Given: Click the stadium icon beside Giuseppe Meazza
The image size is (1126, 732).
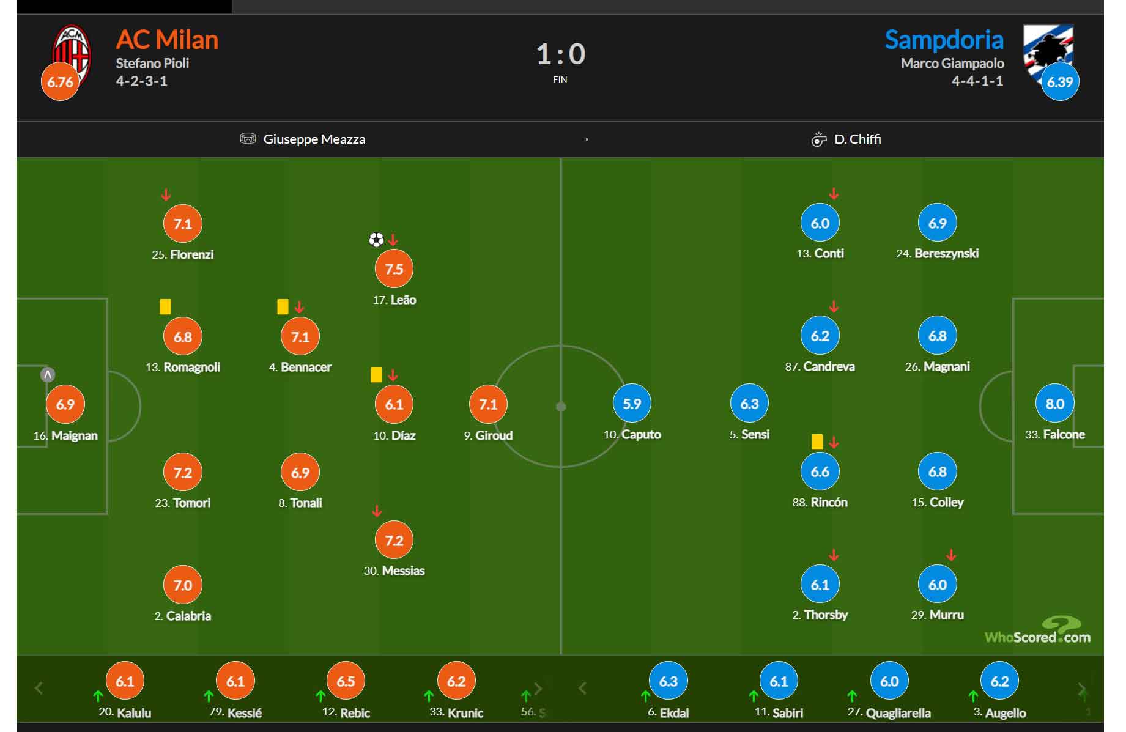Looking at the screenshot, I should coord(248,139).
